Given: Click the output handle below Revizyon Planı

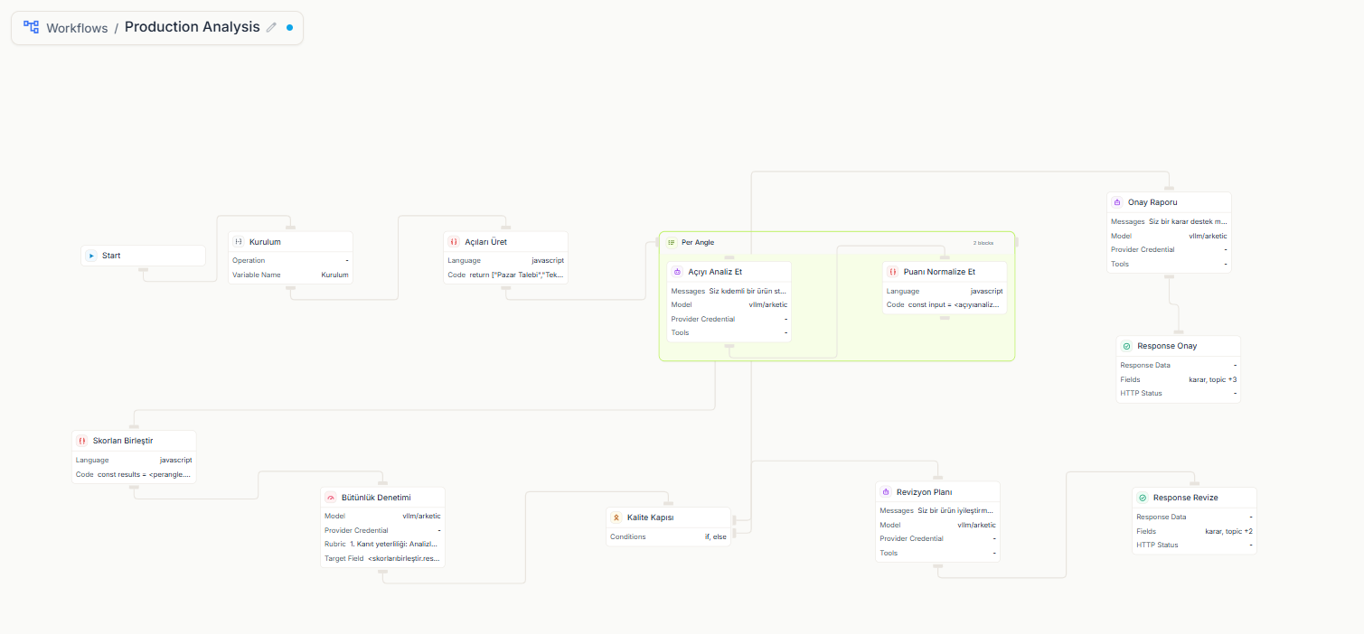Looking at the screenshot, I should coord(937,564).
